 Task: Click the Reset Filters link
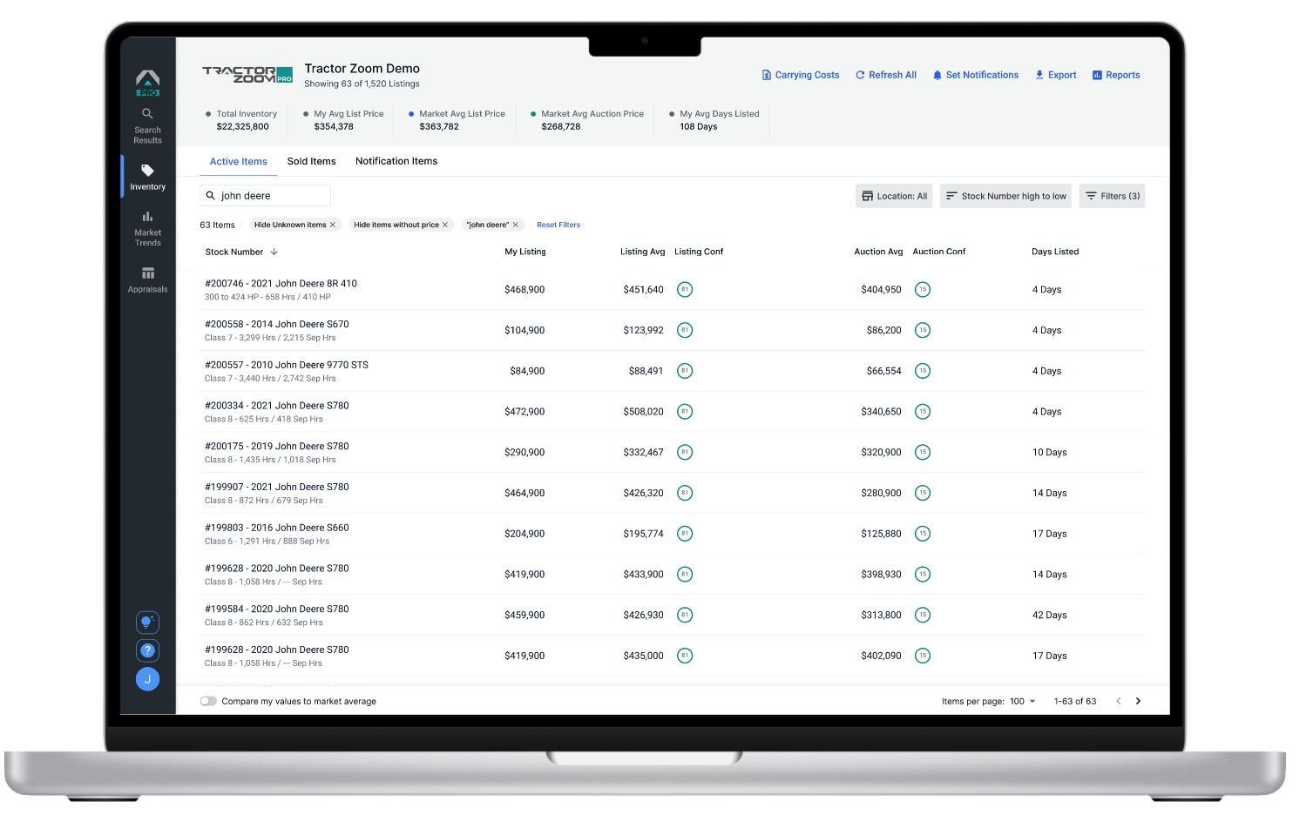click(x=558, y=225)
